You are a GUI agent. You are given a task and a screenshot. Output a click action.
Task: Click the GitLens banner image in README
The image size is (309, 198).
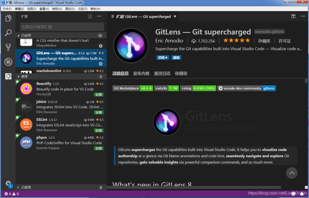pos(206,122)
